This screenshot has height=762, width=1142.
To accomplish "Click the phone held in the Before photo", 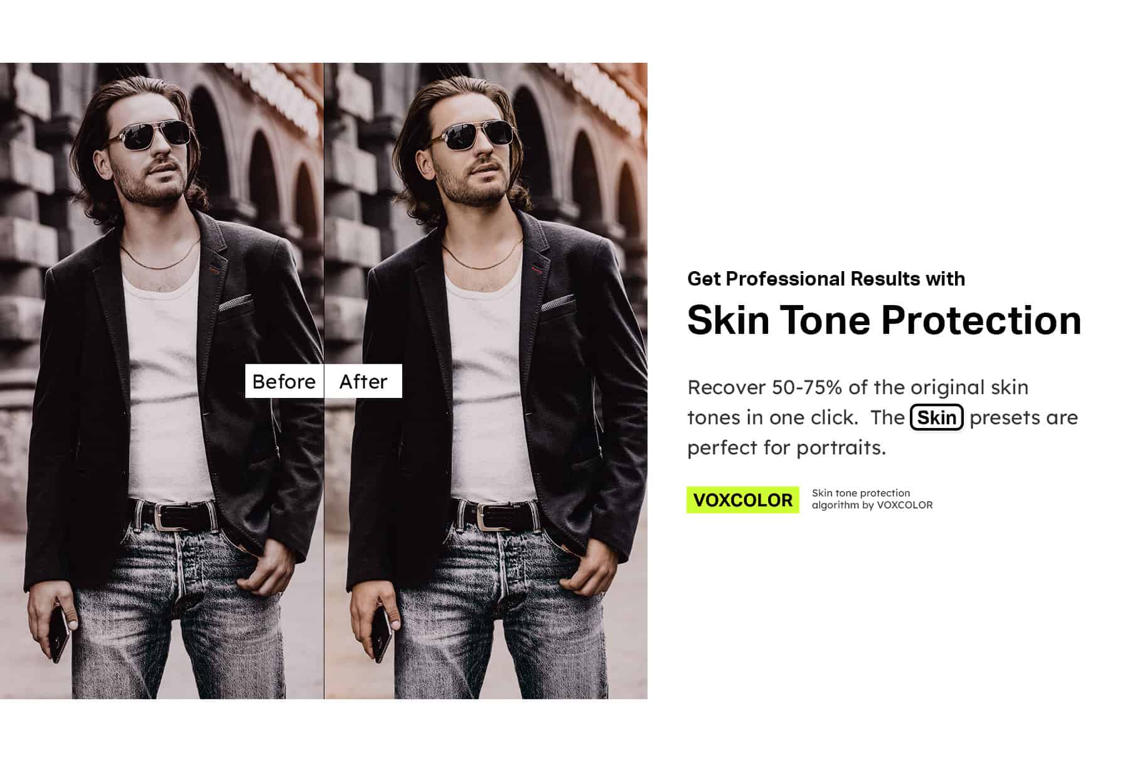I will point(58,631).
